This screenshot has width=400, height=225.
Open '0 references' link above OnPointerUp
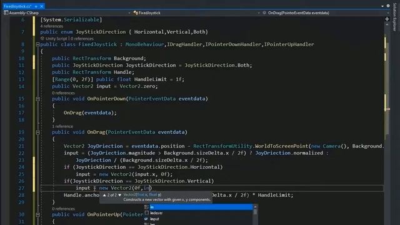pyautogui.click(x=63, y=209)
